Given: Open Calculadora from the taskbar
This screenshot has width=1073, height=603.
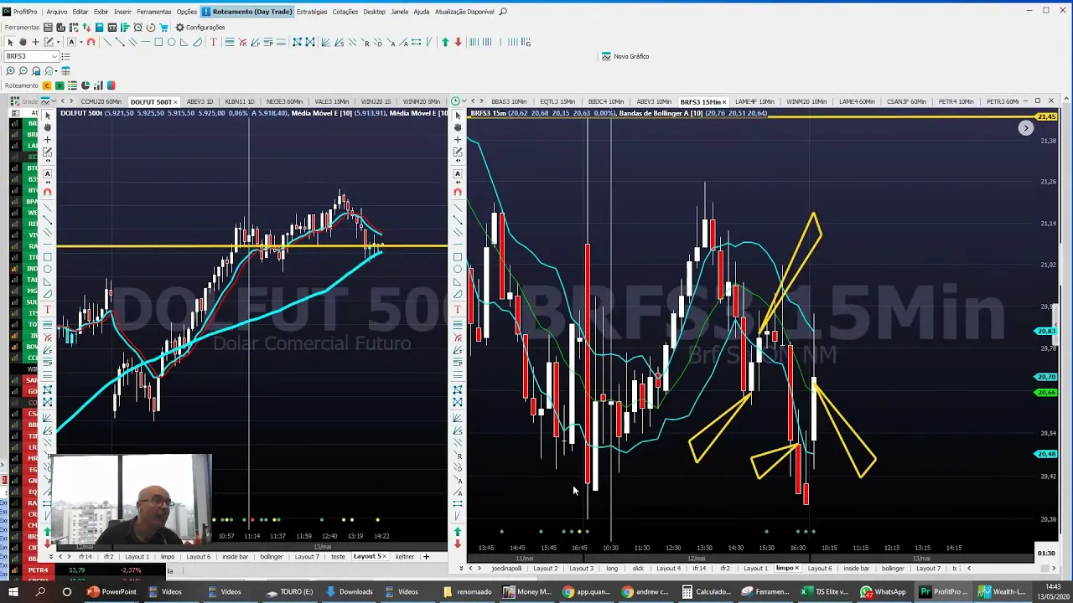Looking at the screenshot, I should [x=705, y=591].
